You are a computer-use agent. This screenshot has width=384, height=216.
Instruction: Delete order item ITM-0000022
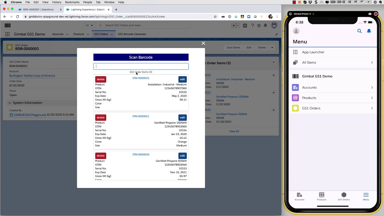101,79
